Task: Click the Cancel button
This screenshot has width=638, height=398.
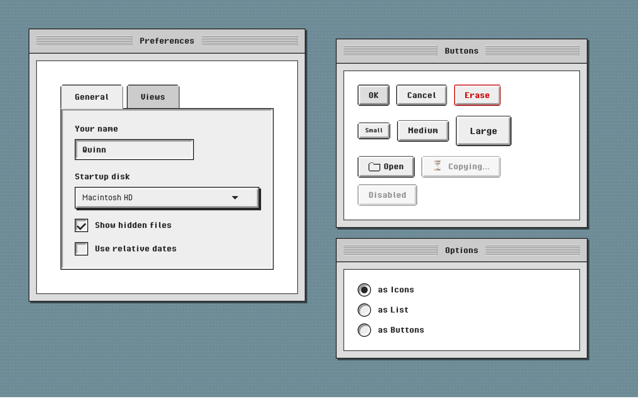Action: pyautogui.click(x=421, y=96)
